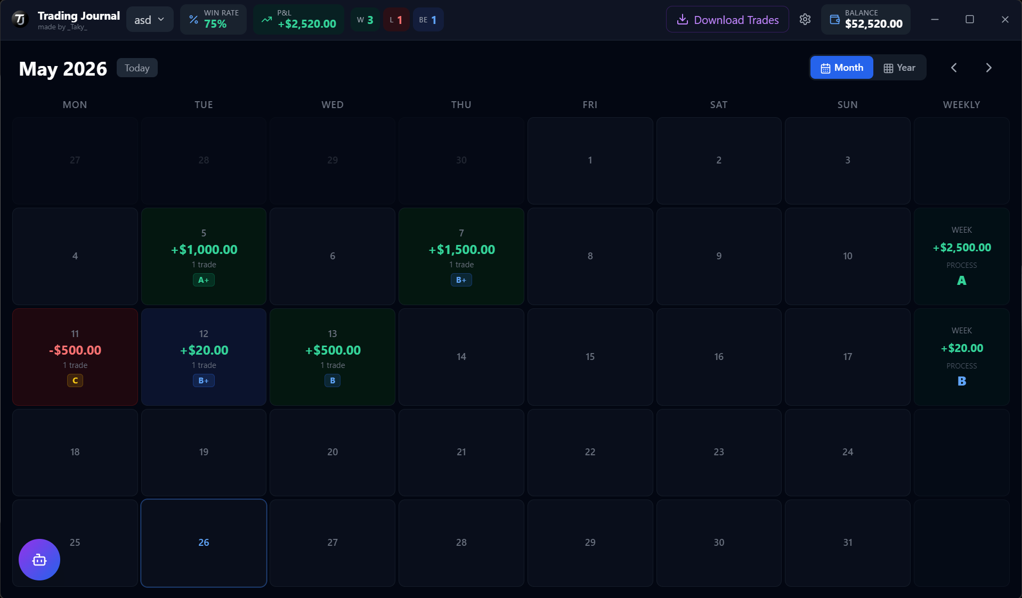Select day 17 cell
The width and height of the screenshot is (1022, 598).
click(x=848, y=357)
